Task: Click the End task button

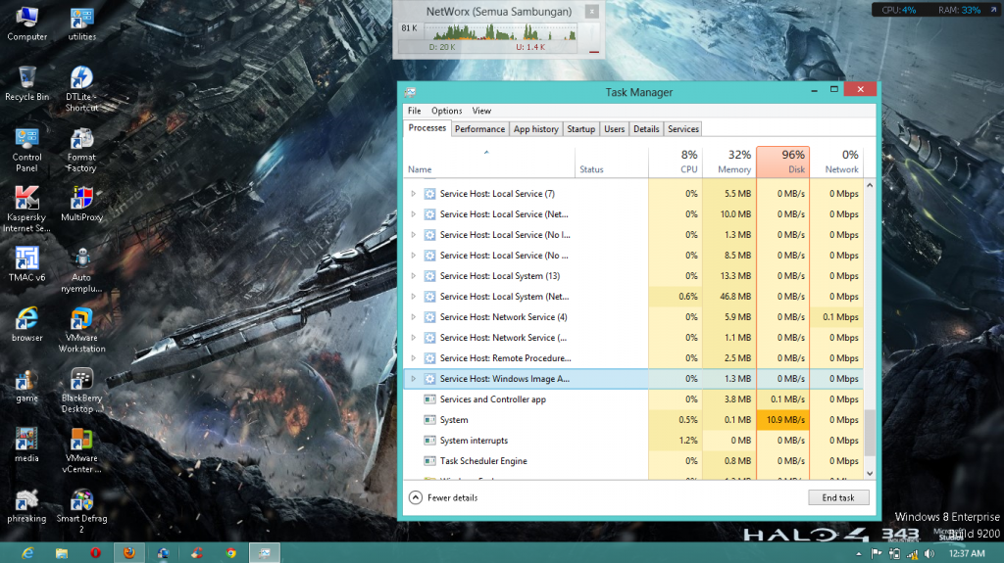Action: [838, 497]
